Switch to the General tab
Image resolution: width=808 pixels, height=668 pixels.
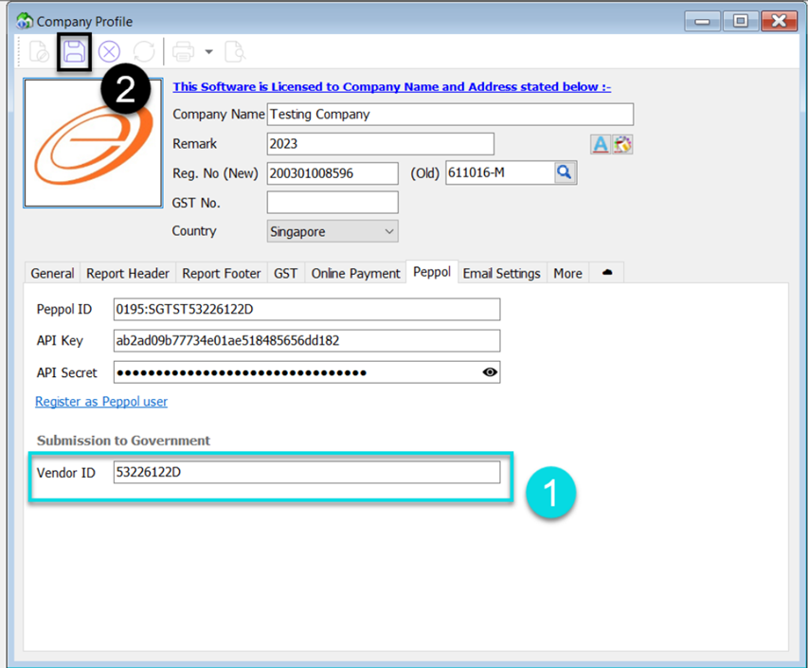(52, 273)
